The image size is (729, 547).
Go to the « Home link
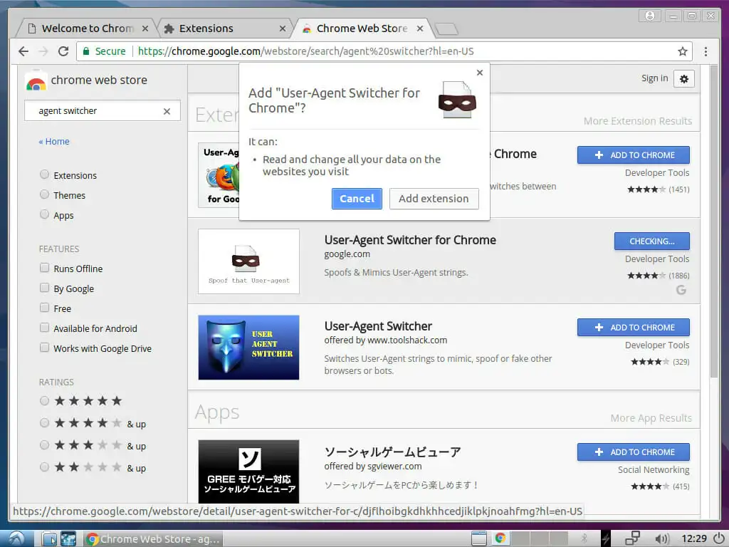tap(54, 142)
